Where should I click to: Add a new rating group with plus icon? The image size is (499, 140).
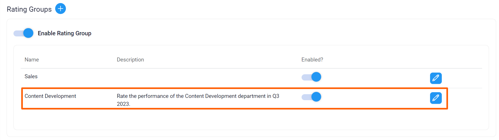60,9
